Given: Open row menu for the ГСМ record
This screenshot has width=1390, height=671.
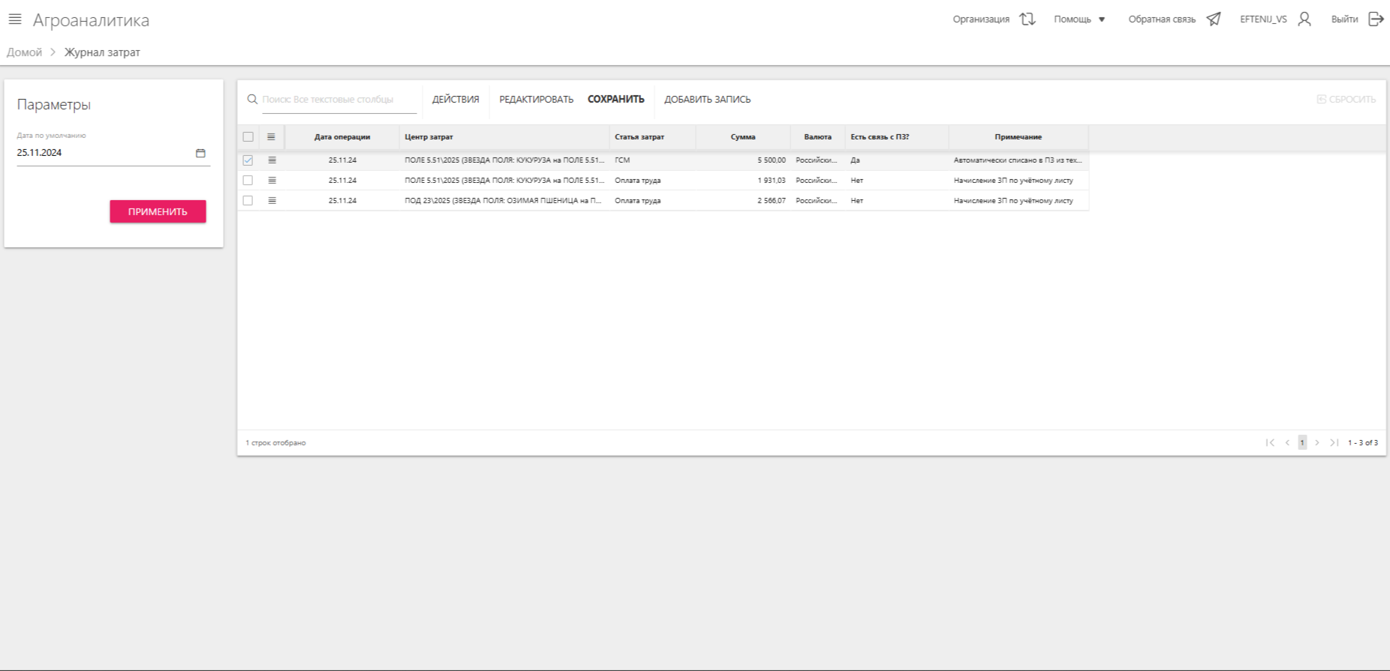Looking at the screenshot, I should tap(272, 160).
